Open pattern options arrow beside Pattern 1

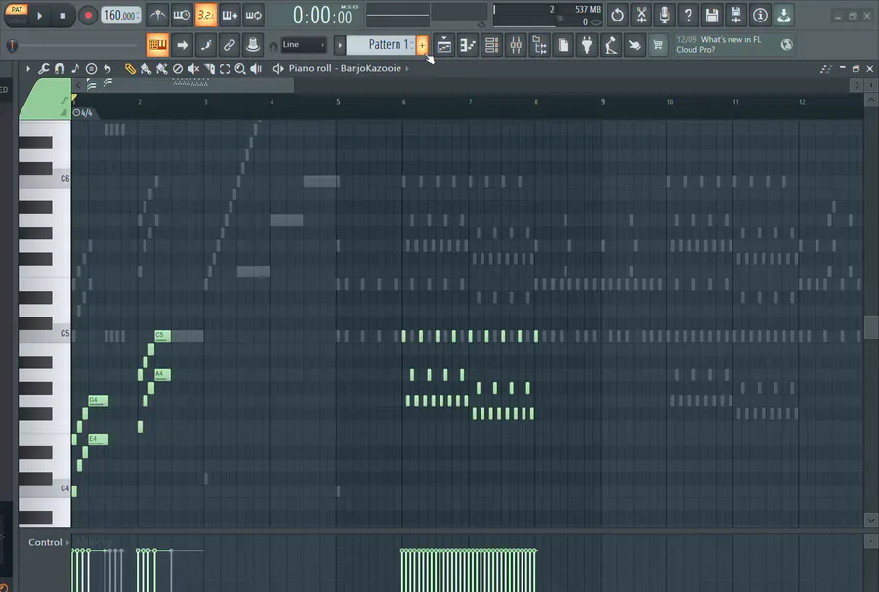coord(340,45)
